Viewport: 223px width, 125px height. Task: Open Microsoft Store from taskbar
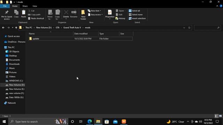107,122
